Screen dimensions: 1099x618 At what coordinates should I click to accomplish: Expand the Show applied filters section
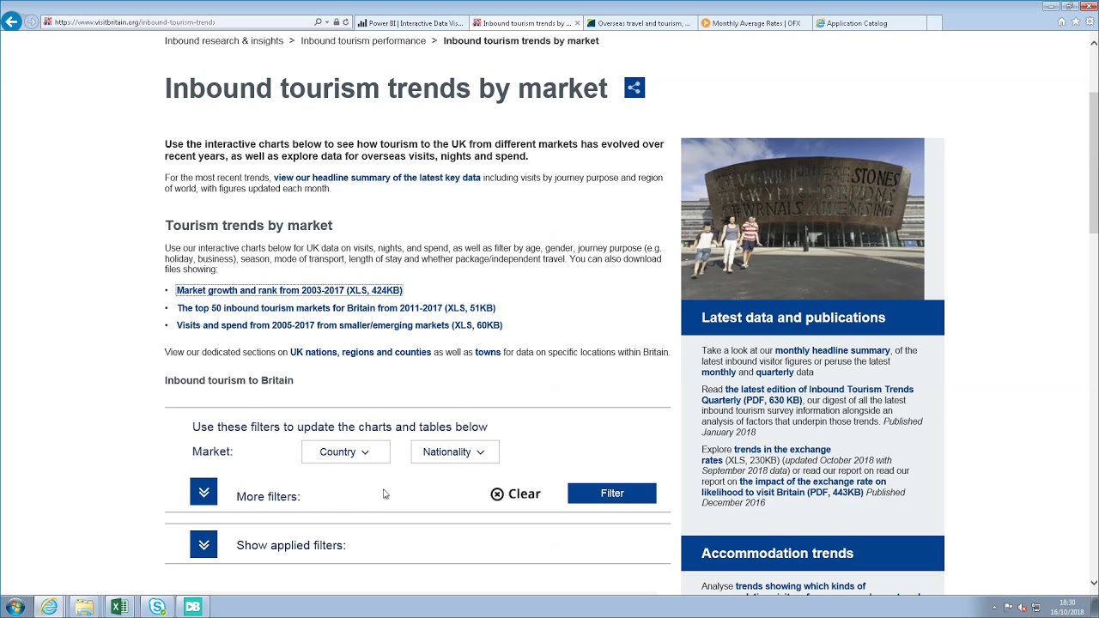(203, 544)
